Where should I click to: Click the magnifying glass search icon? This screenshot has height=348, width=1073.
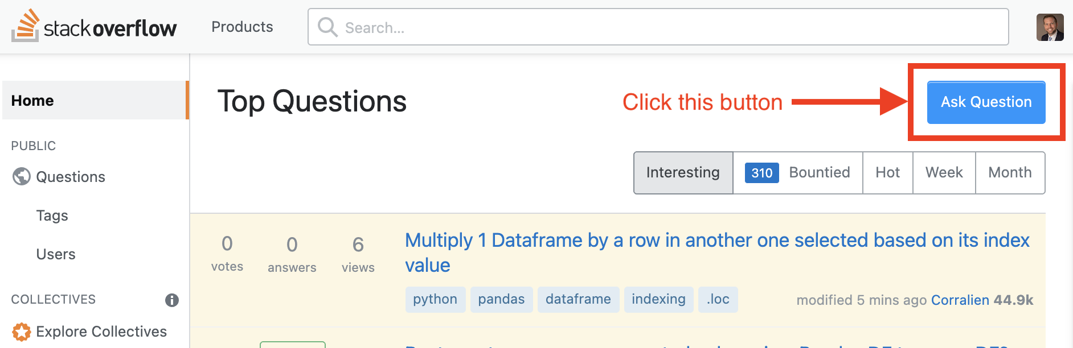(327, 27)
